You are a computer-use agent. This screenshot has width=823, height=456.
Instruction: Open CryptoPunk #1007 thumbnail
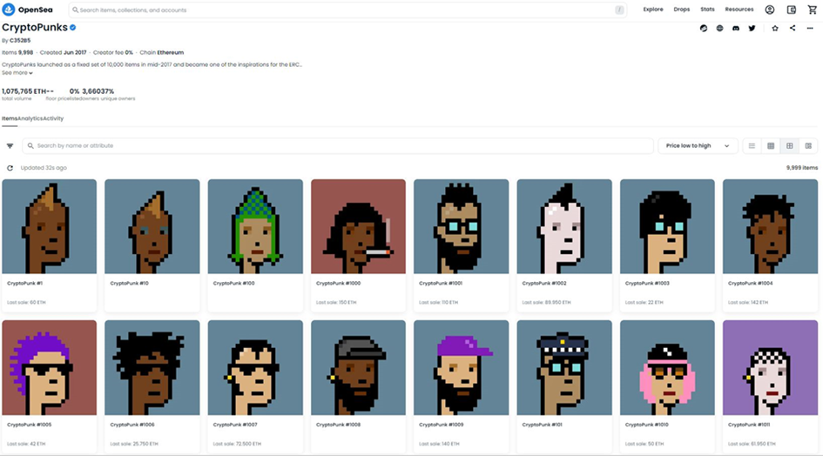(255, 368)
